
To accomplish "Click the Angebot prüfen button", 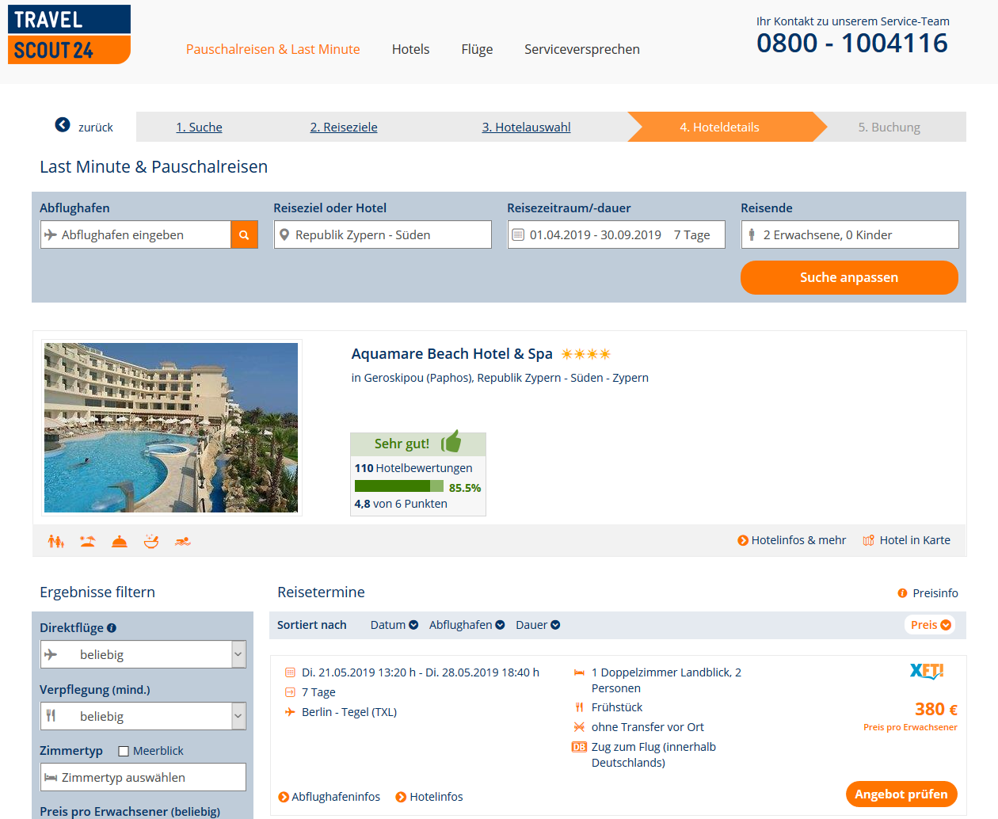I will pos(901,794).
